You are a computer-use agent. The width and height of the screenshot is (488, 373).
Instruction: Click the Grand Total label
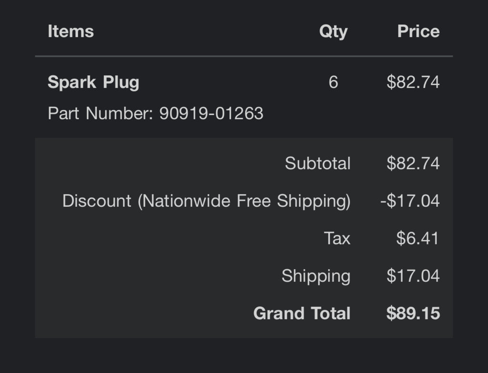pos(302,313)
